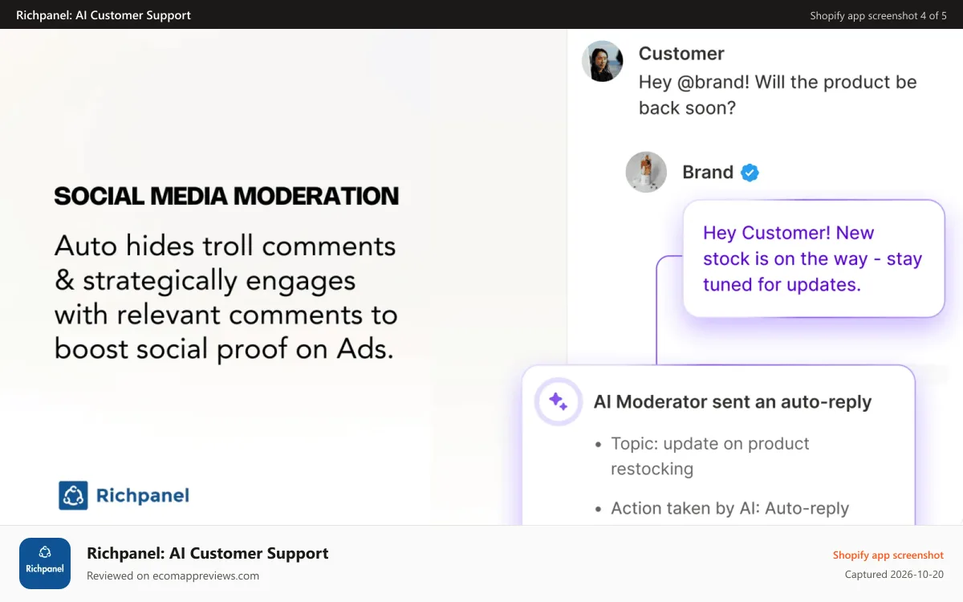Click the 'Brand' name label
Viewport: 963px width, 602px height.
707,172
